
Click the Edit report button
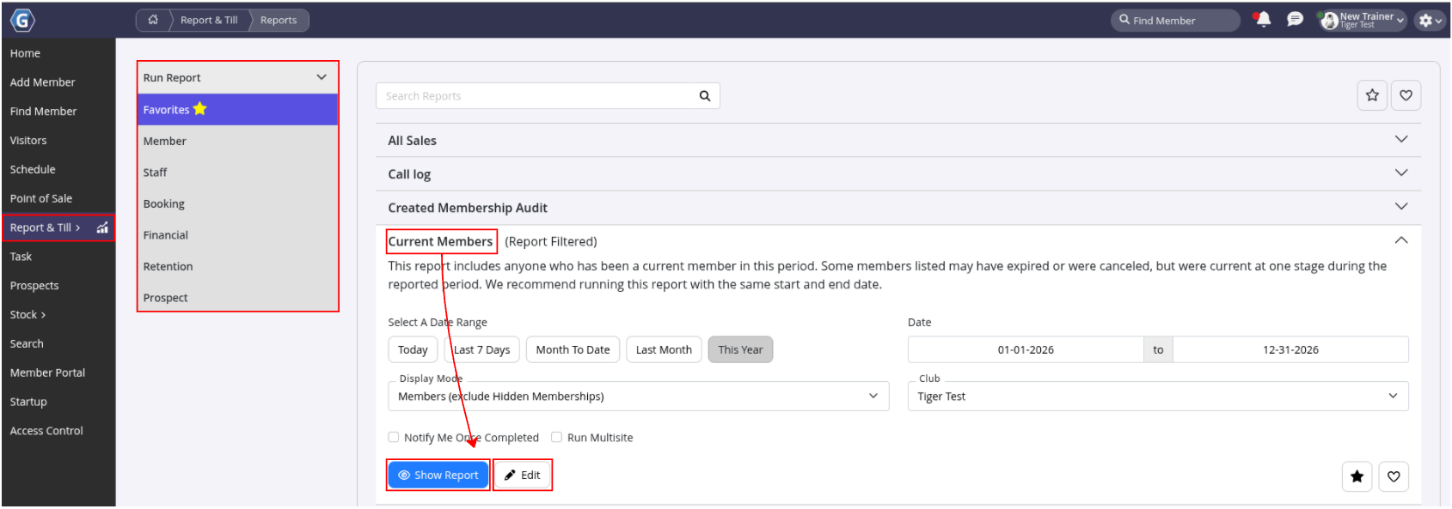click(x=523, y=475)
